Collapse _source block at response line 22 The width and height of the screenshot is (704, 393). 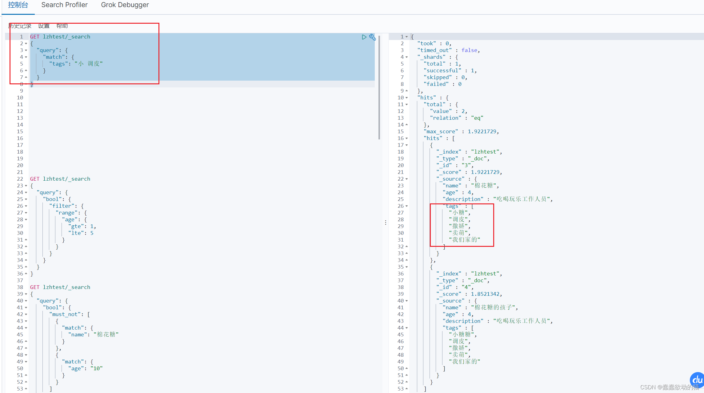tap(407, 179)
